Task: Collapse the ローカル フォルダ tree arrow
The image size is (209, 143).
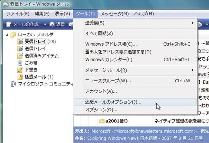Action: click(7, 35)
